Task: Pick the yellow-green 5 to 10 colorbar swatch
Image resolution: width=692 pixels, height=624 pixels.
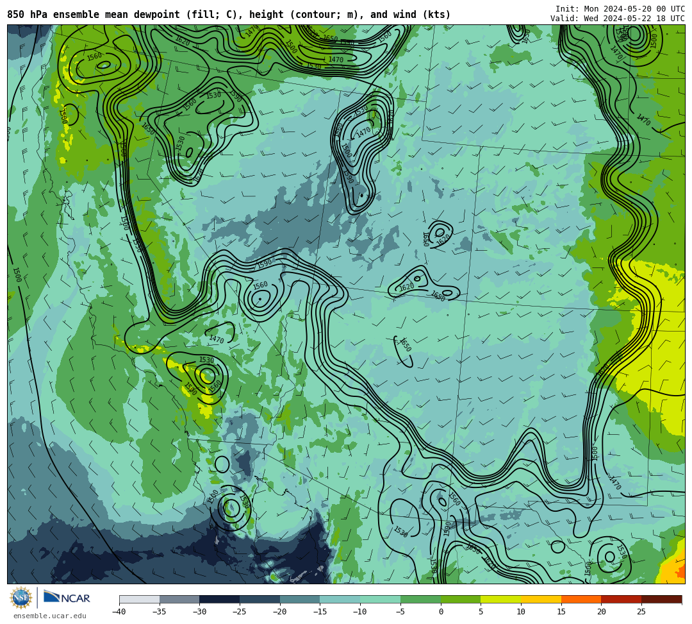Action: coord(501,599)
